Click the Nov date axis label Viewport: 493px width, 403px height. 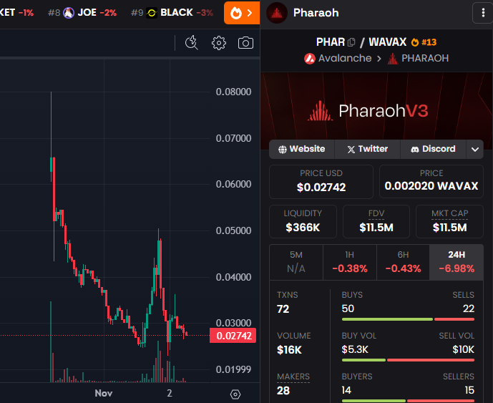(x=104, y=394)
